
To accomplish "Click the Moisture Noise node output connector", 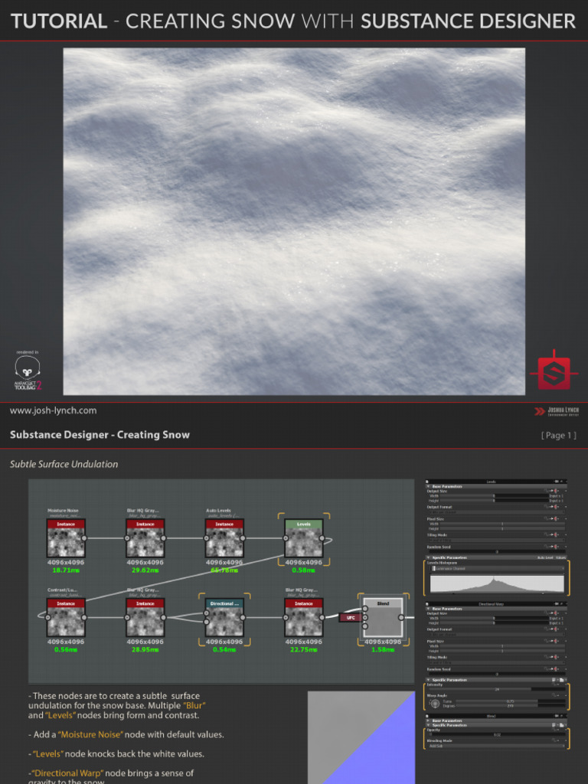I will [x=84, y=538].
